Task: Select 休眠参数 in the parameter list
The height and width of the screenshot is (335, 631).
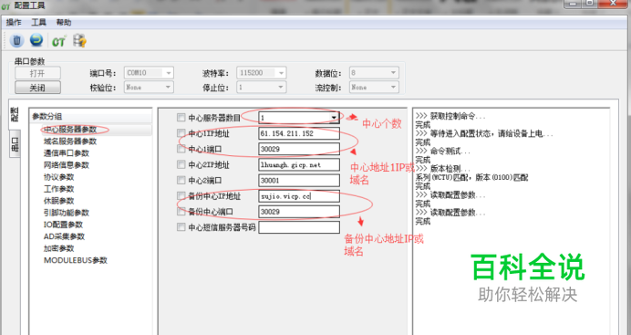Action: pyautogui.click(x=58, y=201)
